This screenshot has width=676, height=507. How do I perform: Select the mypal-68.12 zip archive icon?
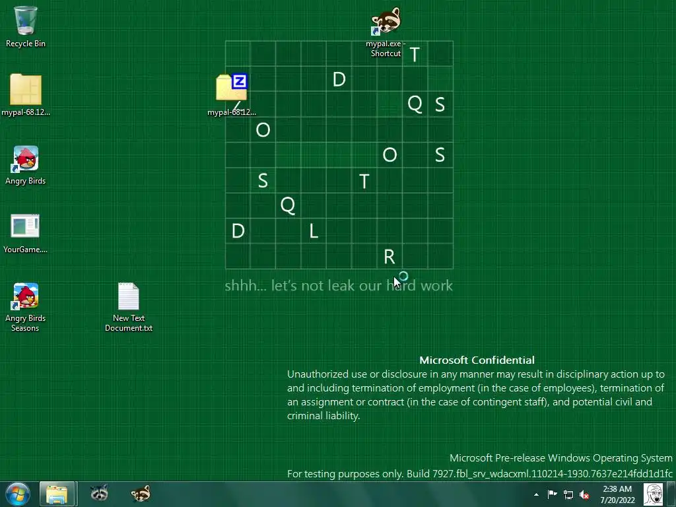[232, 95]
